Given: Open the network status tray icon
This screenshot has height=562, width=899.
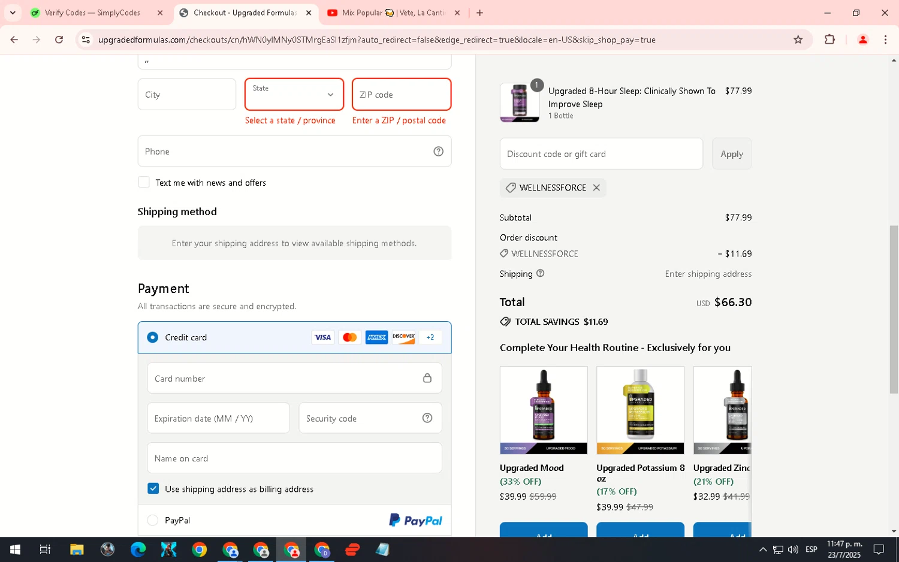Looking at the screenshot, I should tap(778, 549).
